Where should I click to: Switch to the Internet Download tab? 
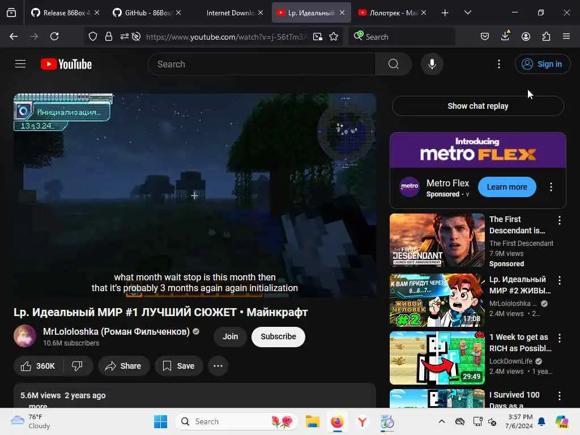tap(229, 12)
